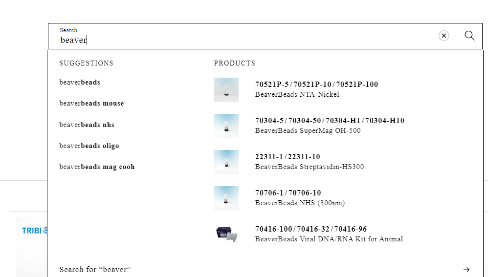This screenshot has height=277, width=488.
Task: Select the "beaverbeads" suggestion
Action: [80, 83]
